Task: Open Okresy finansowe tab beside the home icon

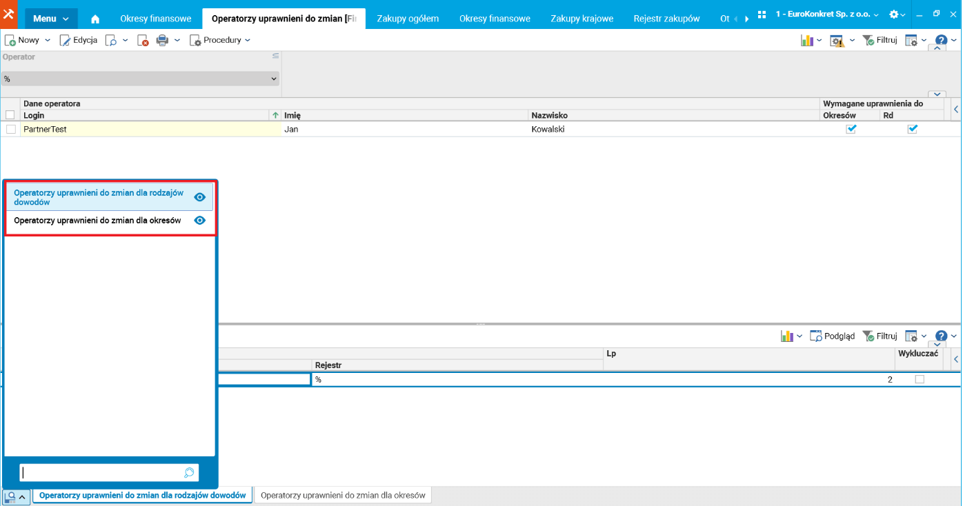Action: (x=156, y=19)
